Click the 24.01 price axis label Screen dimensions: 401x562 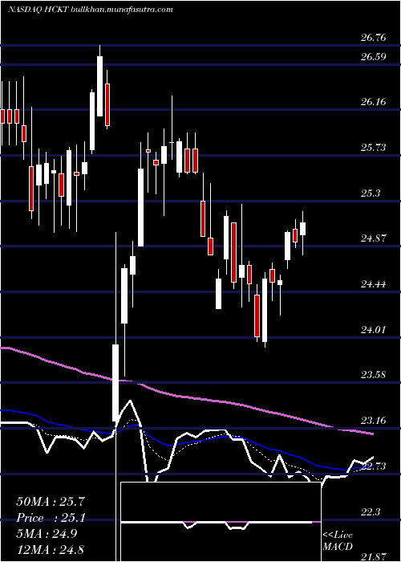click(374, 329)
